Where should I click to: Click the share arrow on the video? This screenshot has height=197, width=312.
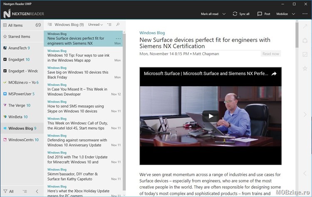[x=274, y=73]
